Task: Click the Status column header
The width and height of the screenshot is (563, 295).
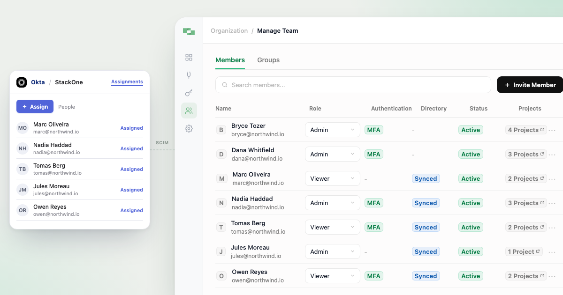Action: [x=479, y=109]
